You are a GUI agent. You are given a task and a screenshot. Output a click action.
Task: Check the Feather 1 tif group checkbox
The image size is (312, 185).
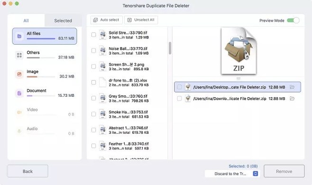93,146
